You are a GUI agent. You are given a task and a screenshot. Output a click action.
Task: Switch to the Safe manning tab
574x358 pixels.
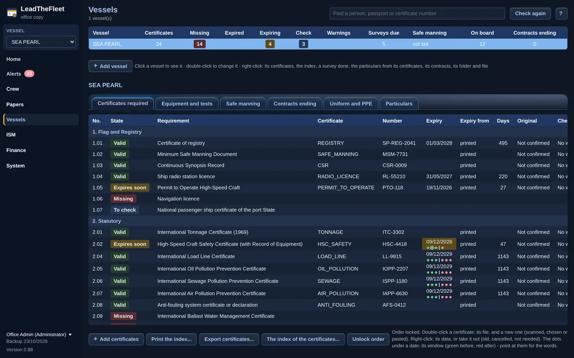pos(243,104)
